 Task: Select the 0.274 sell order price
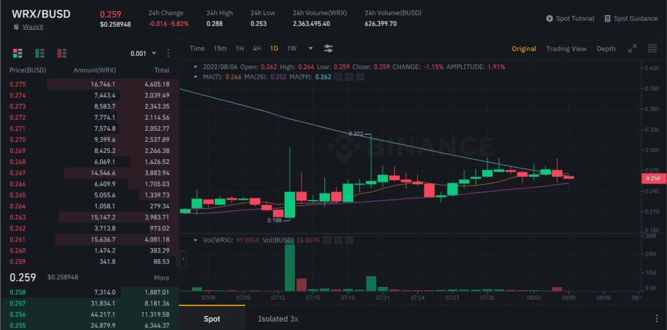[18, 95]
